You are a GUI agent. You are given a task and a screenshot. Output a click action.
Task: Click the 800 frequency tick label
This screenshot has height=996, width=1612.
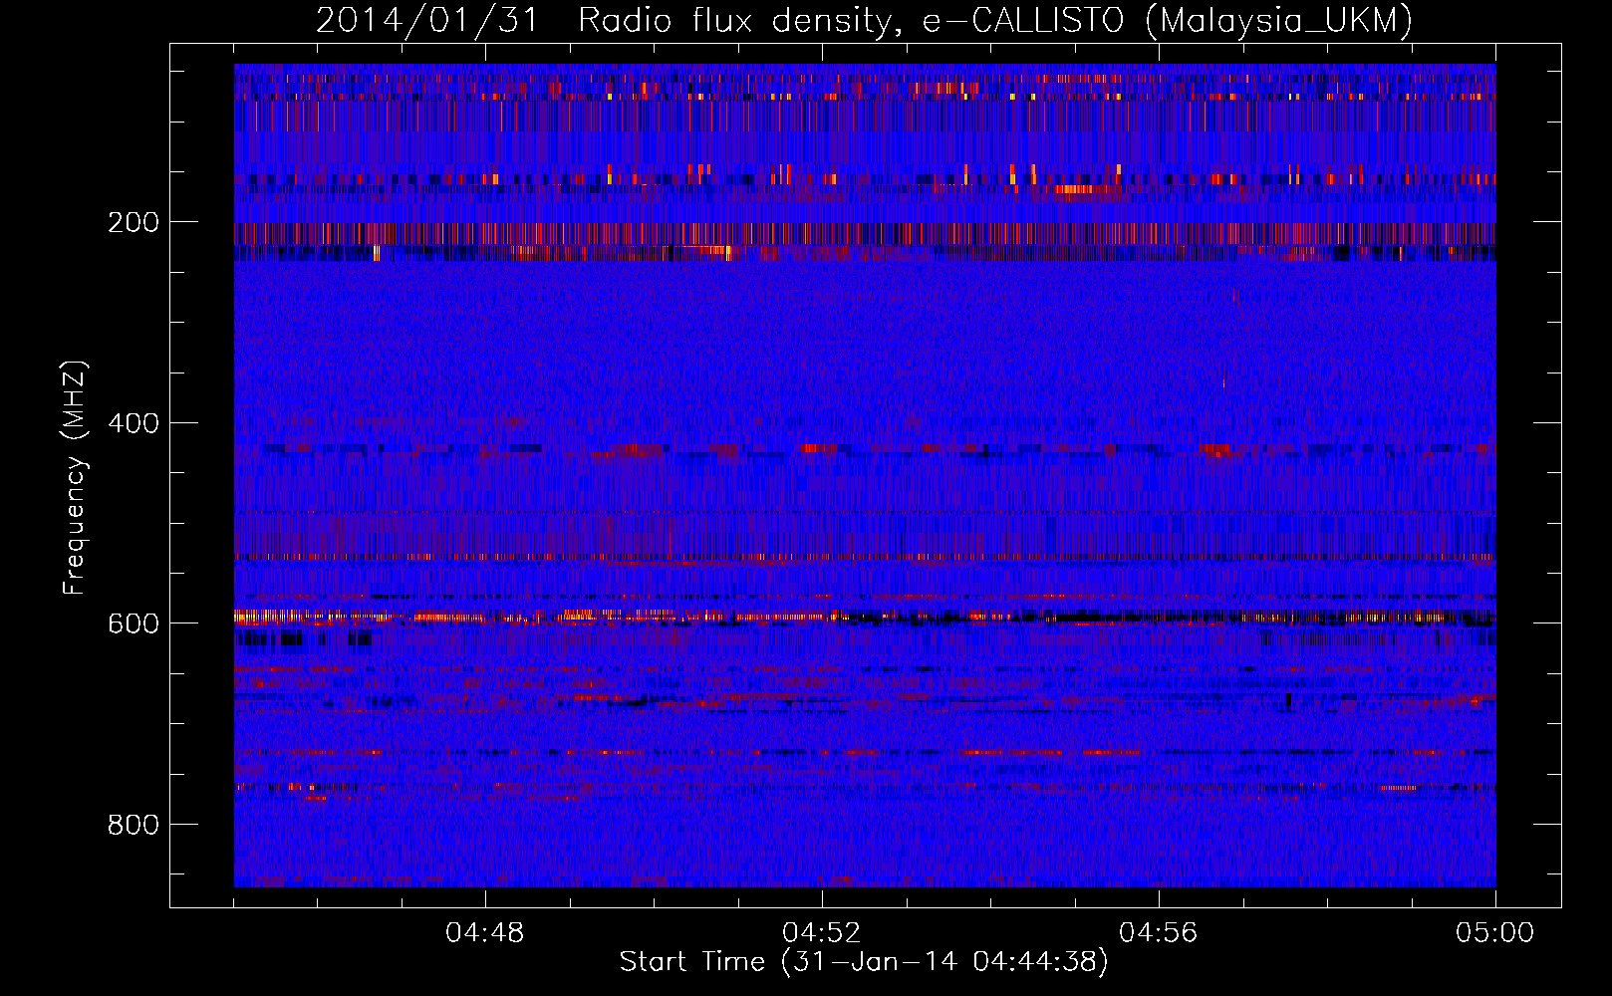(134, 825)
